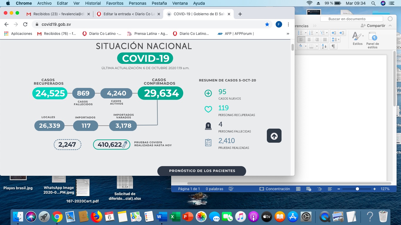Click the Word zoom slider handle
Image resolution: width=401 pixels, height=225 pixels.
point(357,189)
